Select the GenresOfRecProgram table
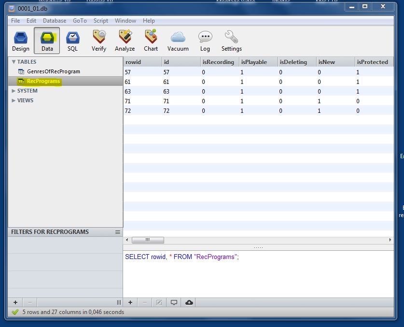404x327 pixels. point(53,71)
